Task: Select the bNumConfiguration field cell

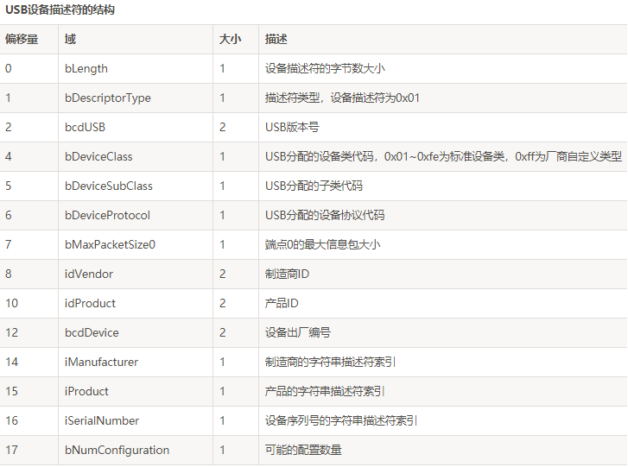Action: (117, 450)
